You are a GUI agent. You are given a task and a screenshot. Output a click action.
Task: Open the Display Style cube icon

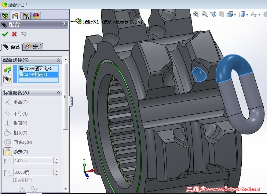click(242, 14)
